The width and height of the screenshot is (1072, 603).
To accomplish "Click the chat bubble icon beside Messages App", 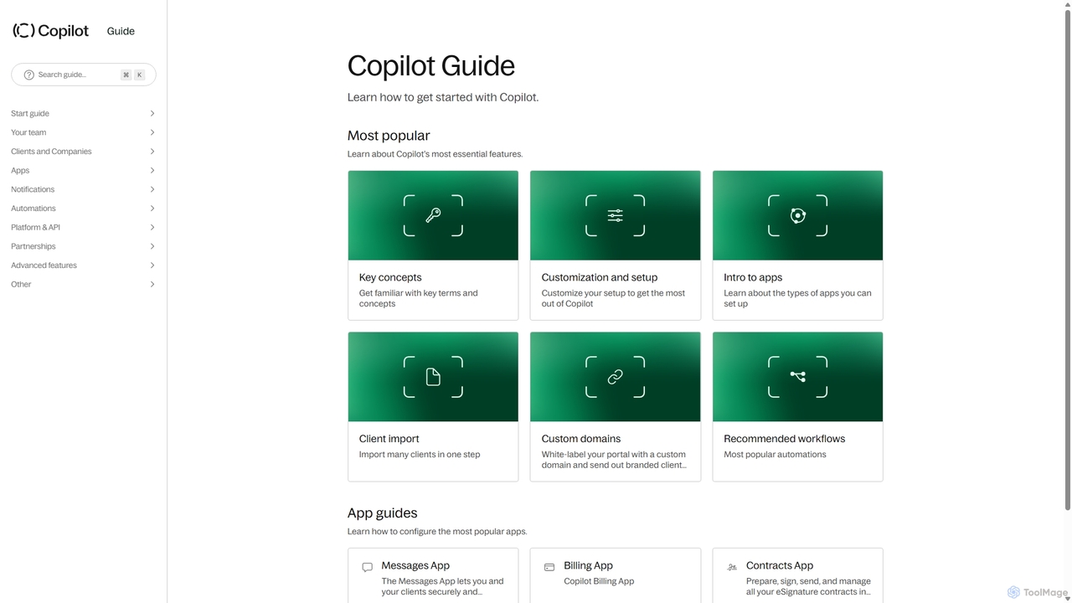I will 367,567.
